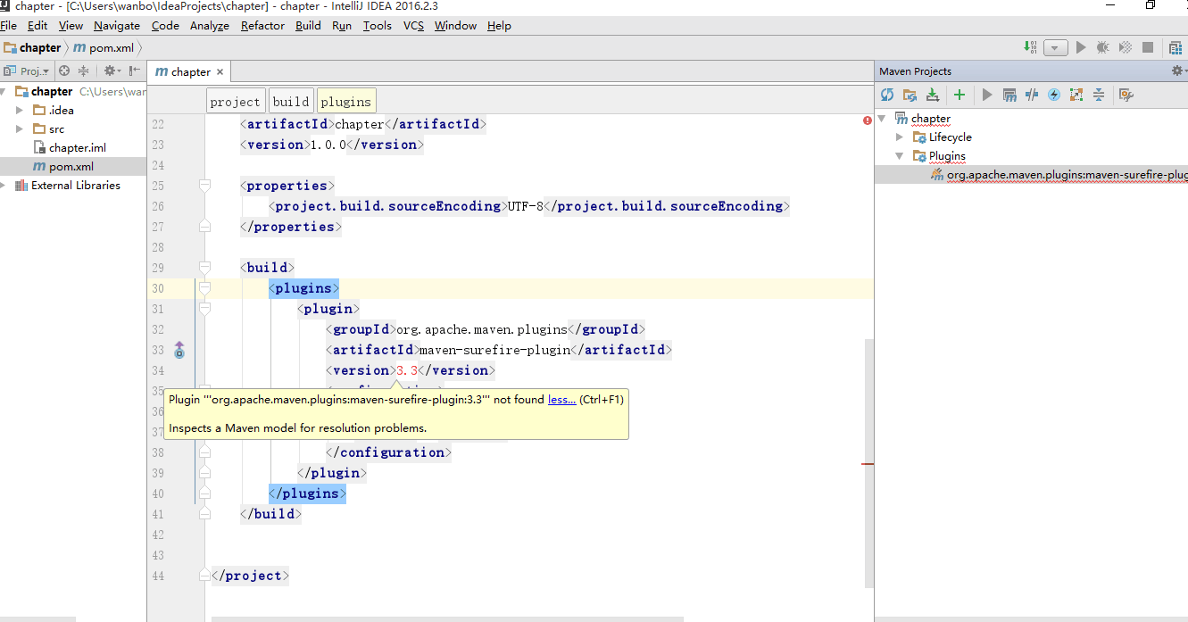Expand External Libraries node
The height and width of the screenshot is (622, 1188).
(x=4, y=186)
